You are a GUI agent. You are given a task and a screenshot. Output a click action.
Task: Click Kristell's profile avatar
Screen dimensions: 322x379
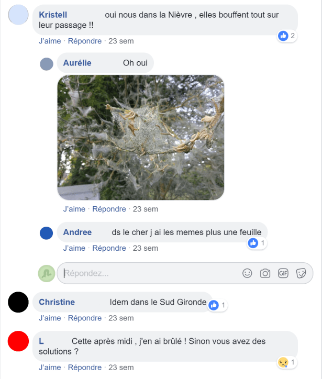pos(18,15)
